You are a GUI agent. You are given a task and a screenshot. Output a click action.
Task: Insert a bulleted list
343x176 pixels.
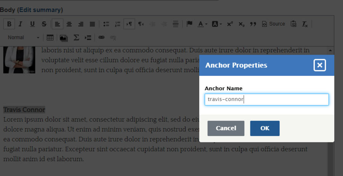pyautogui.click(x=106, y=24)
